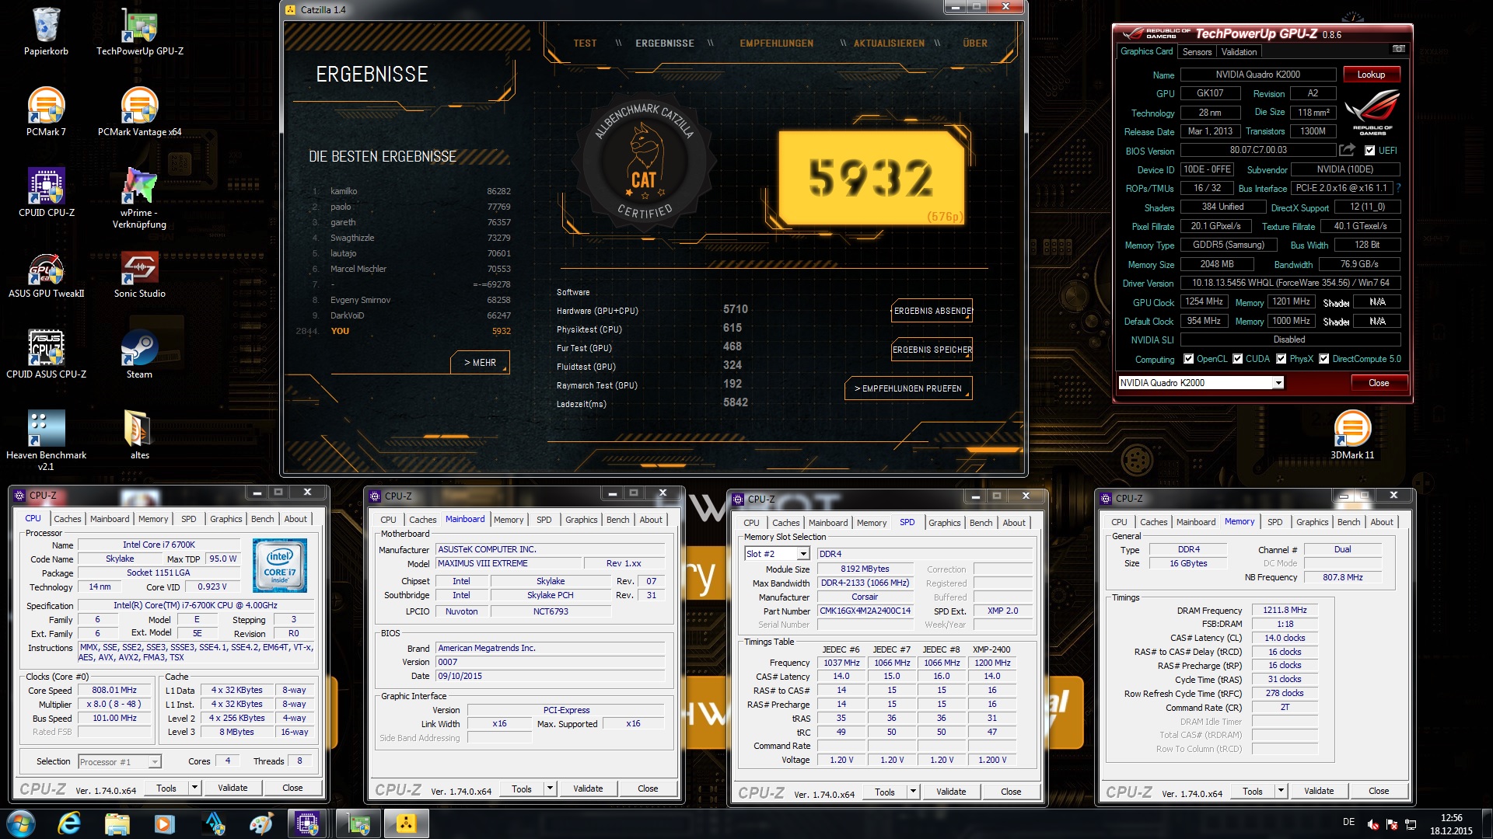Click Close in the SPD CPU-Z window
Viewport: 1493px width, 839px height.
tap(1011, 792)
